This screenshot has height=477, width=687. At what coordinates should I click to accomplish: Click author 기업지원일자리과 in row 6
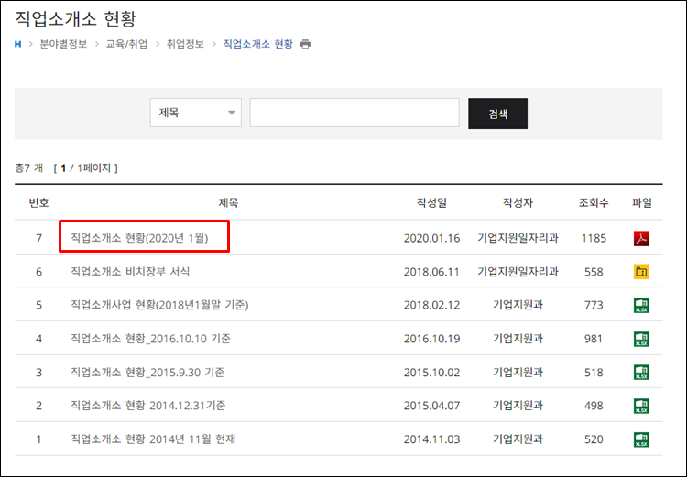point(518,272)
